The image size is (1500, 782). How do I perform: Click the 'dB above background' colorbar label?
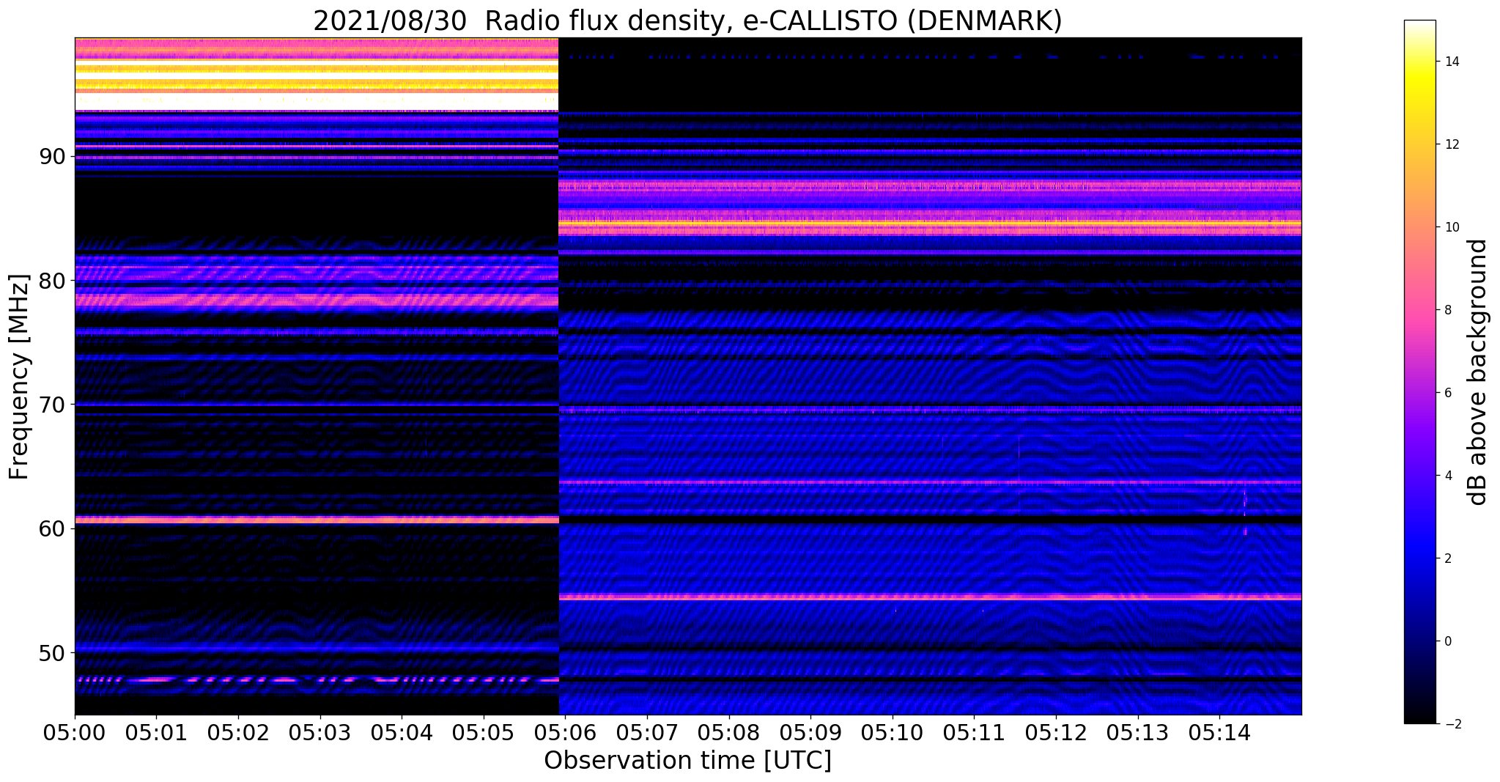[x=1478, y=372]
